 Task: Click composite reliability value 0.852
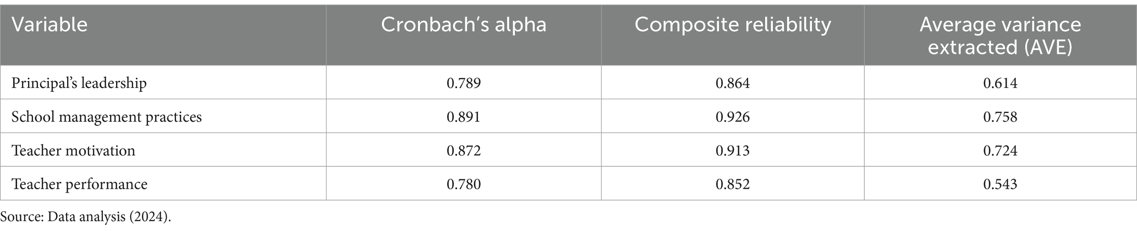[733, 184]
